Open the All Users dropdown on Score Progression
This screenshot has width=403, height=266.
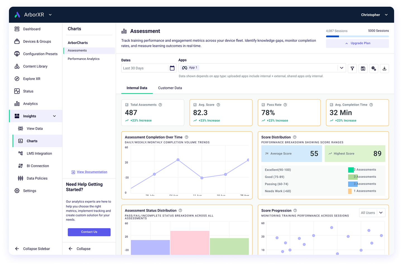(372, 212)
